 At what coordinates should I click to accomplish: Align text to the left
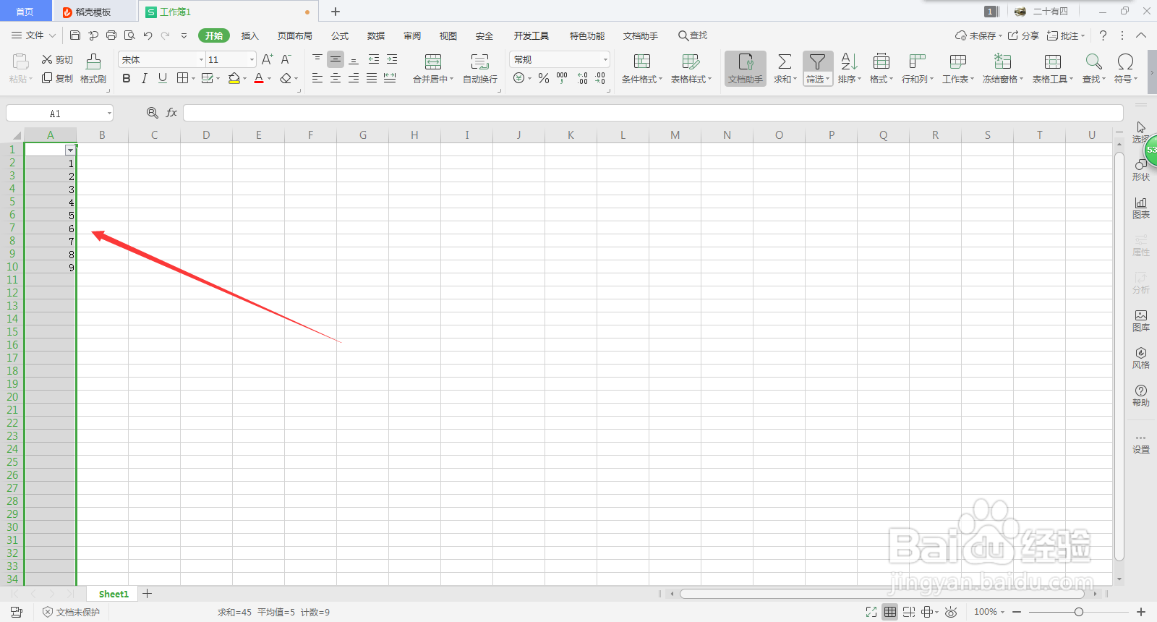point(317,78)
